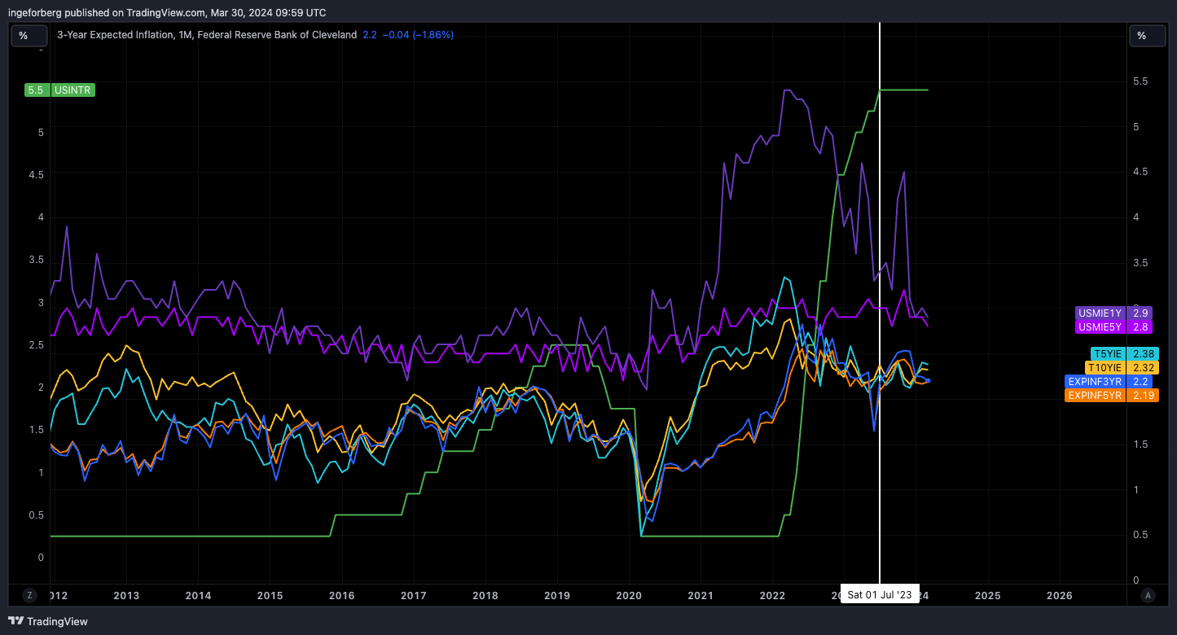1177x635 pixels.
Task: Click the Sat 01 Jul '23 date marker
Action: pyautogui.click(x=880, y=594)
